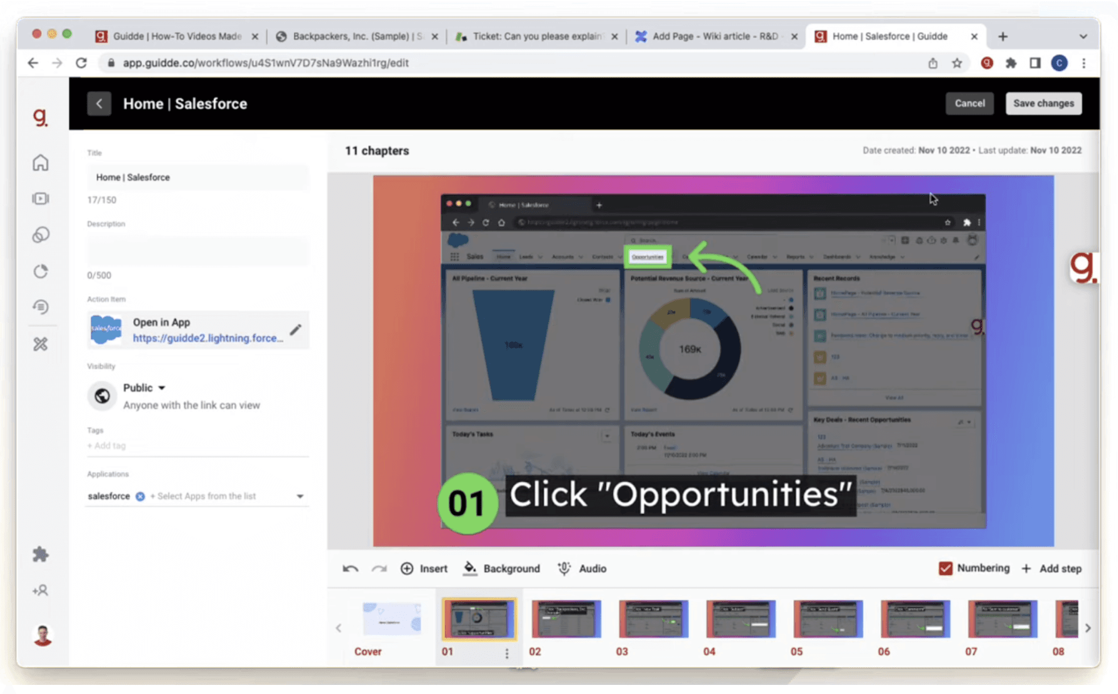This screenshot has width=1118, height=694.
Task: Click the Add tag field
Action: point(198,445)
